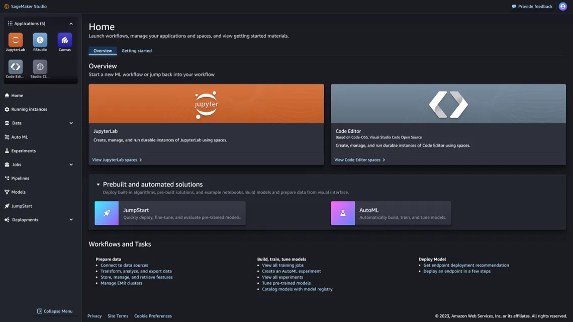Open Transform, analyze, and export data link
This screenshot has width=573, height=322.
pyautogui.click(x=136, y=271)
